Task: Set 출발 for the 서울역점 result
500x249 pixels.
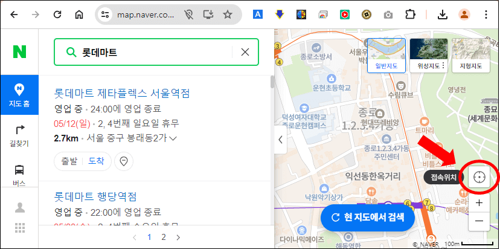Action: pyautogui.click(x=69, y=161)
